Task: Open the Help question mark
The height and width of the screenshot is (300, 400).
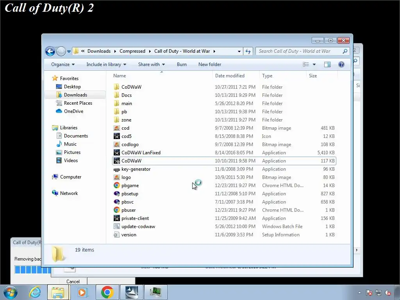Action: 341,64
